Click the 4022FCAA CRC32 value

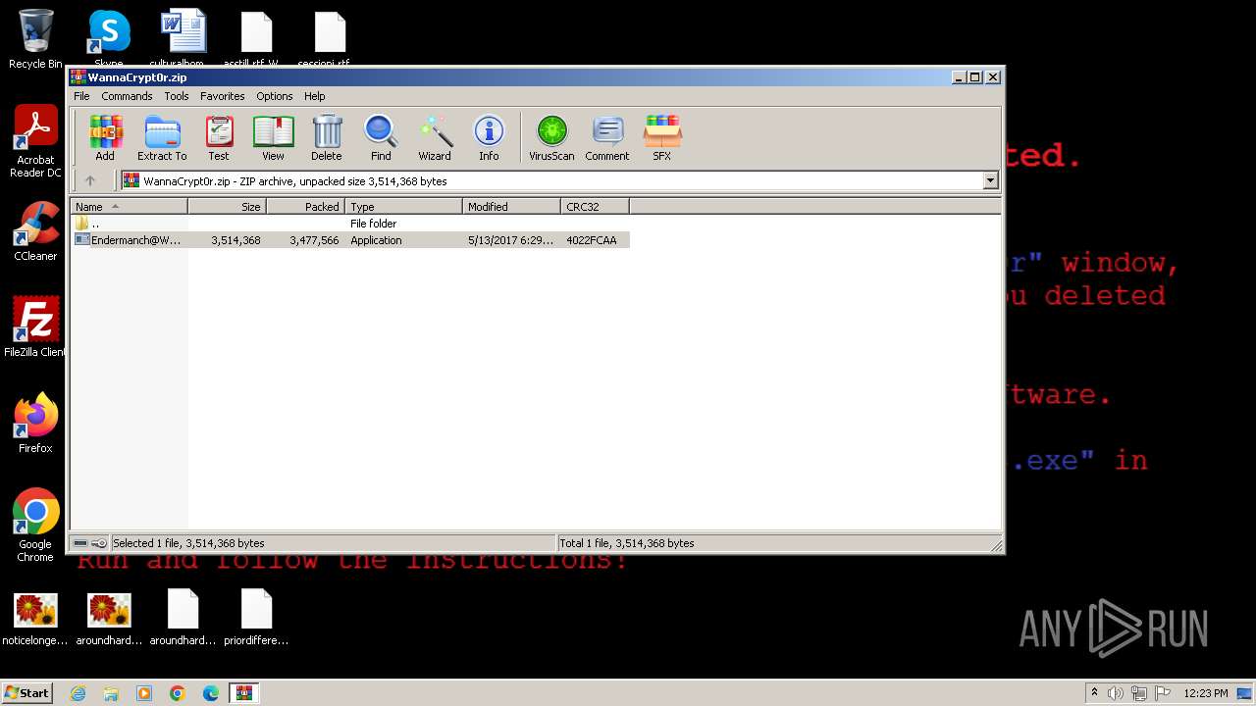pyautogui.click(x=592, y=240)
